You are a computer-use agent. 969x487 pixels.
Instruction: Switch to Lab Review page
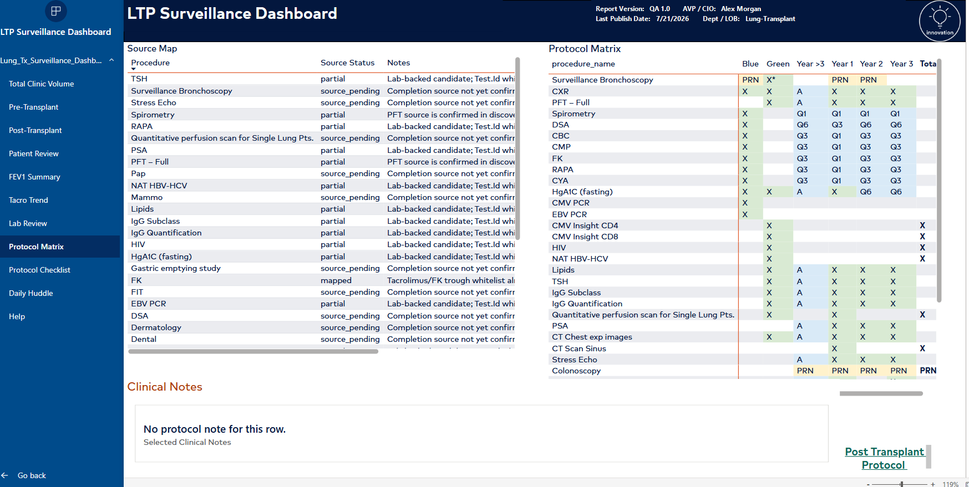(x=60, y=223)
